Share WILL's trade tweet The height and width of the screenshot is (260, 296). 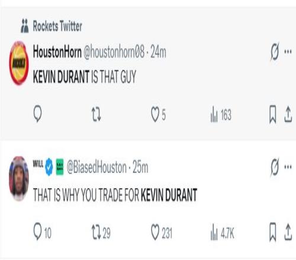pos(288,232)
